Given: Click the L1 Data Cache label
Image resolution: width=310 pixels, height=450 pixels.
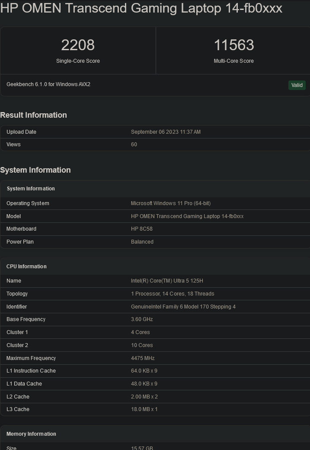Looking at the screenshot, I should [24, 384].
